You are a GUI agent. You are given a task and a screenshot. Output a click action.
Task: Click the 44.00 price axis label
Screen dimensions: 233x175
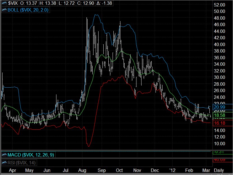click(219, 31)
